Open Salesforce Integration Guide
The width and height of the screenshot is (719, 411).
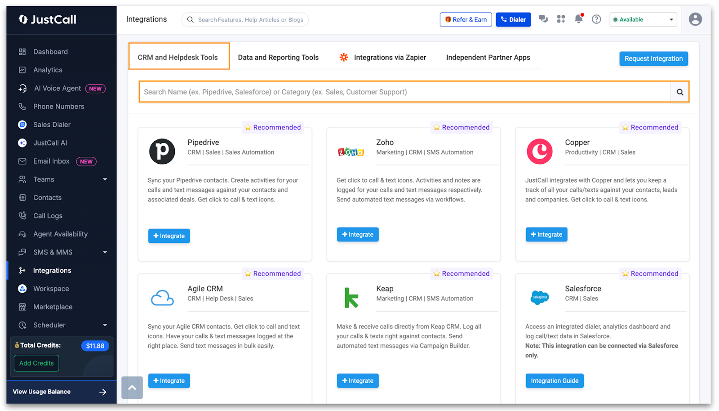[555, 380]
